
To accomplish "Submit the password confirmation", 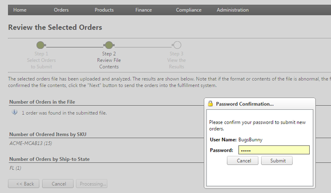I will click(277, 161).
